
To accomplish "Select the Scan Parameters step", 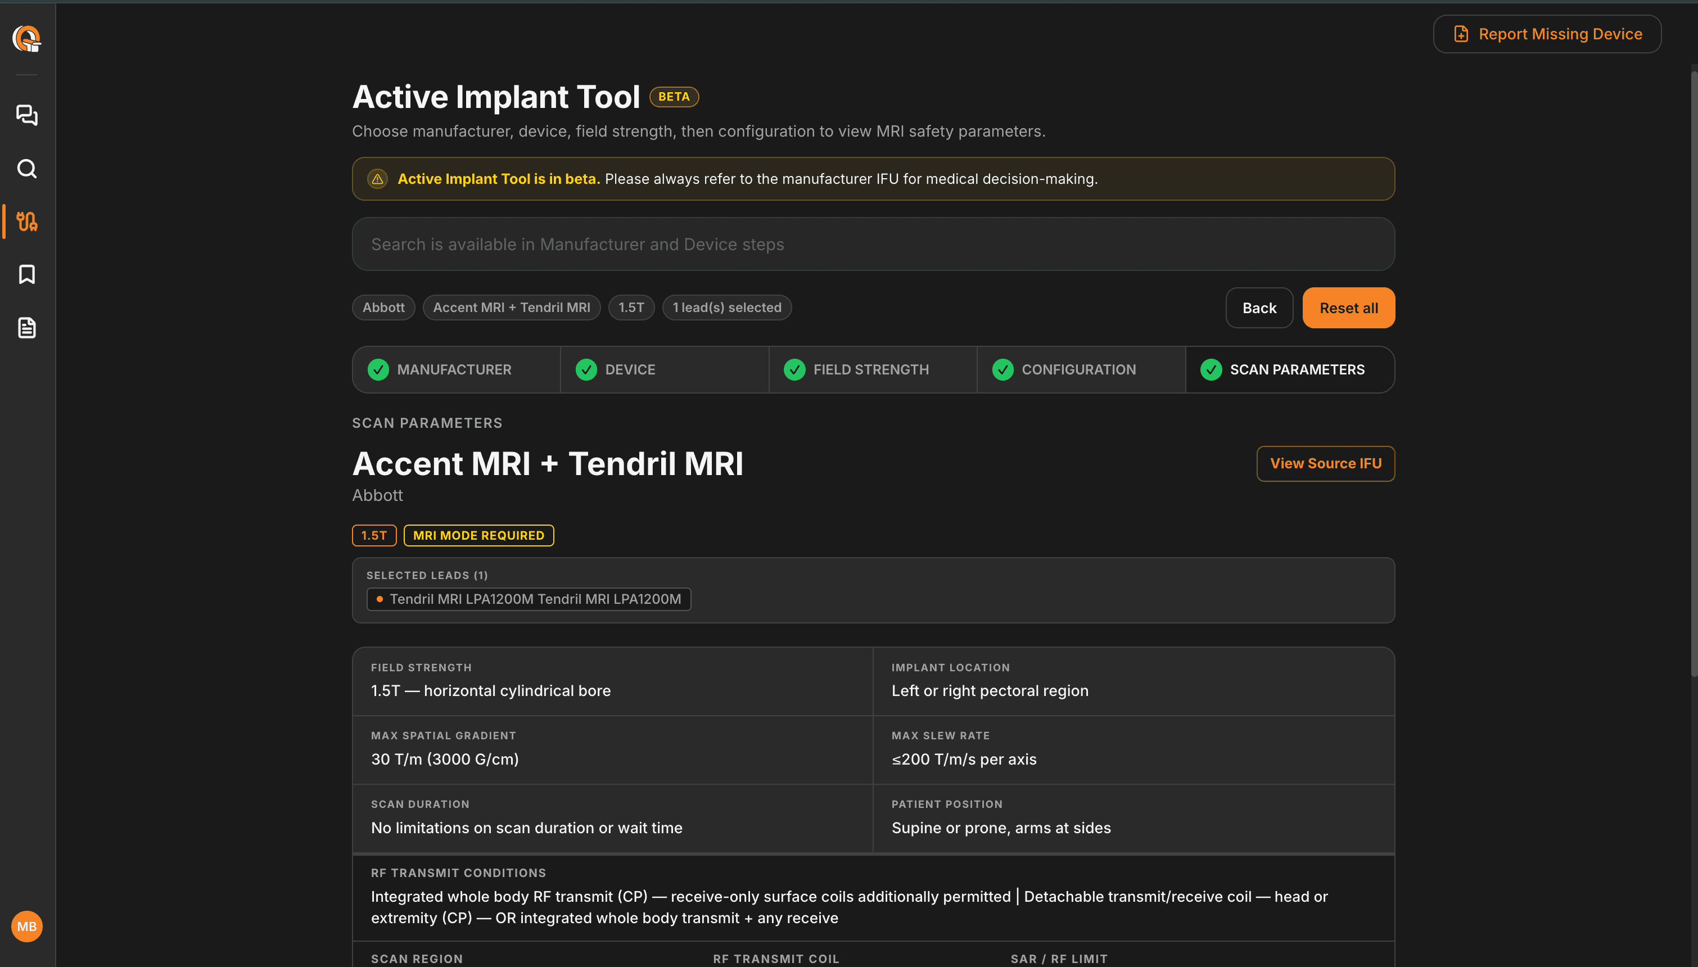I will point(1290,369).
